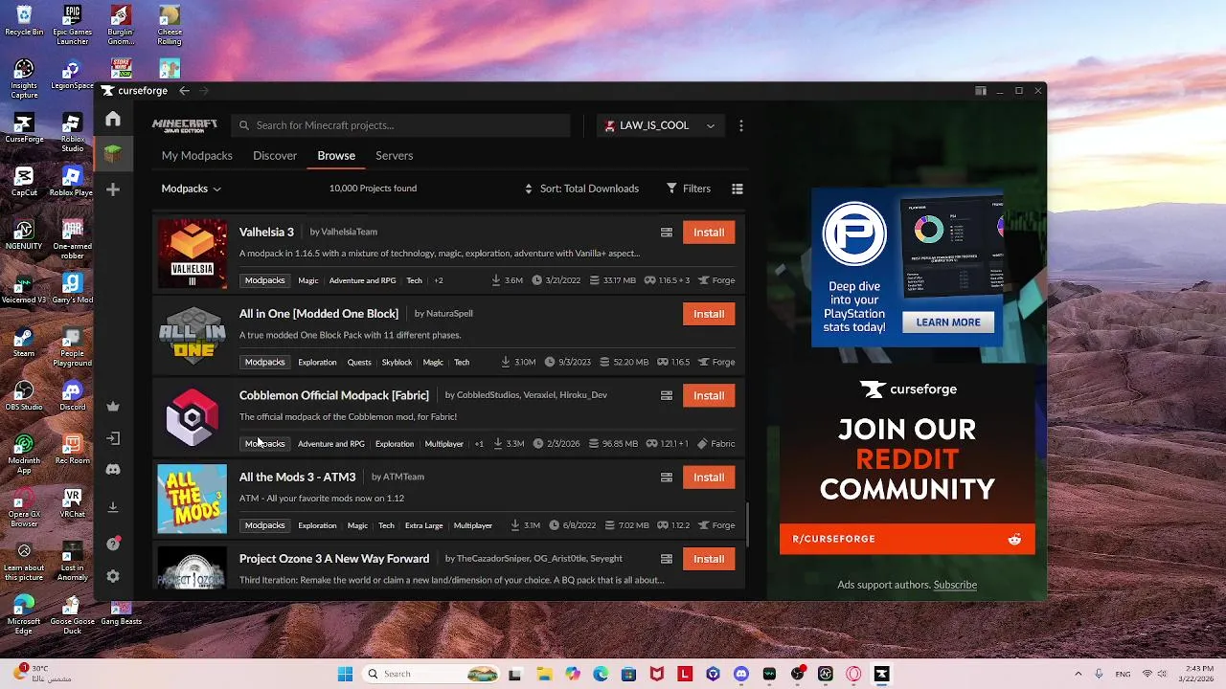Click the Adventure and RPG tag on Valhelsia 3
This screenshot has height=689, width=1226.
(x=362, y=280)
